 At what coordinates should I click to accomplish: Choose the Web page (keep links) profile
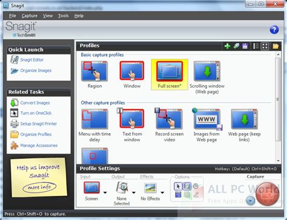point(244,125)
